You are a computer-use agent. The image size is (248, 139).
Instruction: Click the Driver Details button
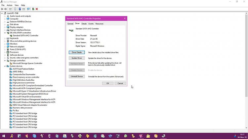[77, 52]
